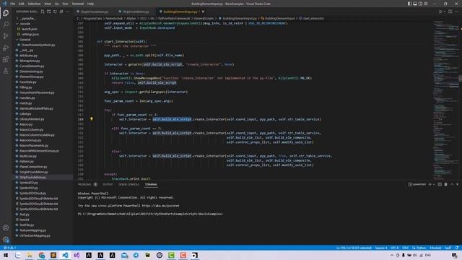Screen dimensions: 462x260
Task: Toggle the bottom panel layout button
Action: click(x=415, y=4)
